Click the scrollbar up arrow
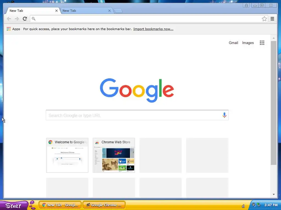The width and height of the screenshot is (281, 210). pos(274,38)
